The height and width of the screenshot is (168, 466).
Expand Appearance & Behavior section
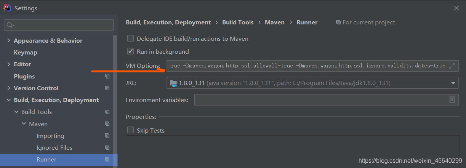9,40
